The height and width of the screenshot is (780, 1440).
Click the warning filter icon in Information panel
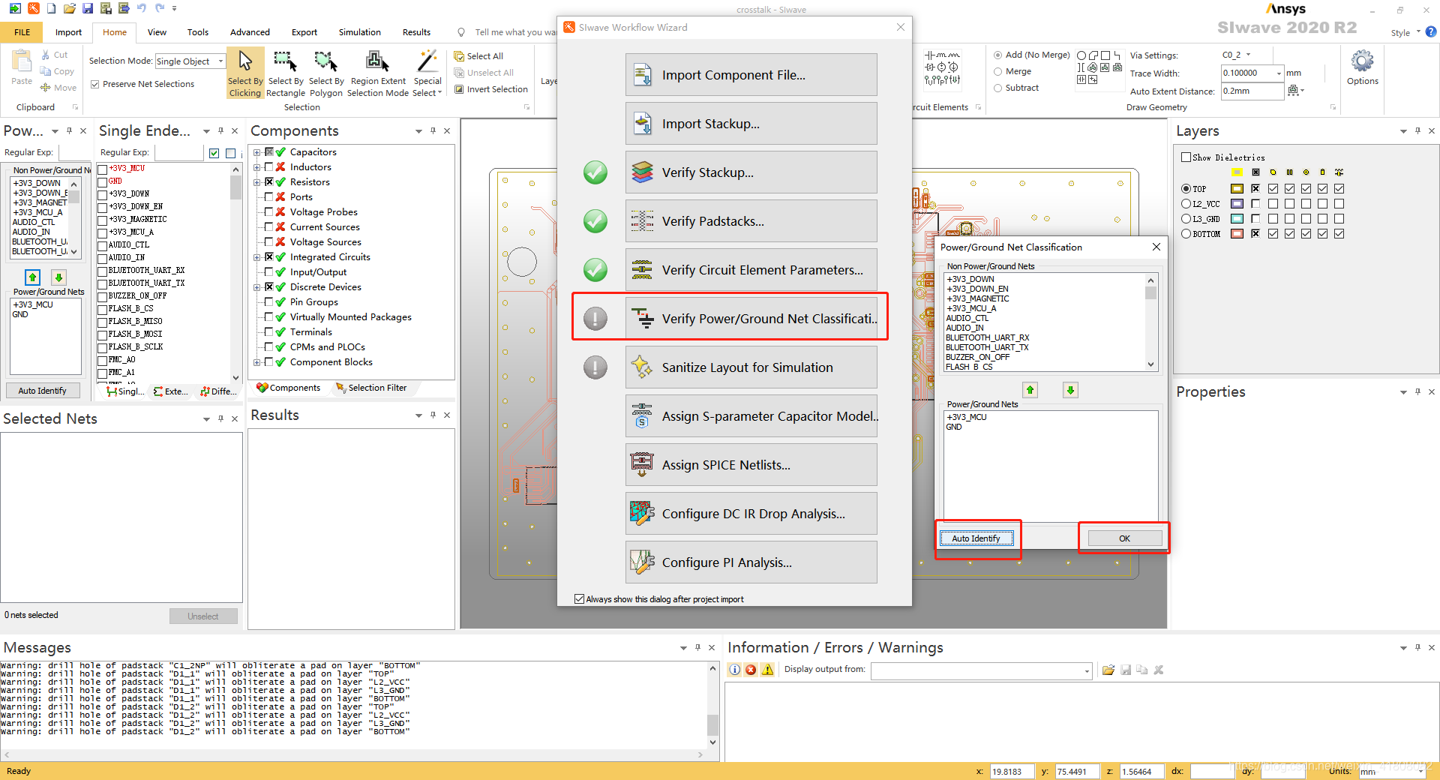point(767,670)
